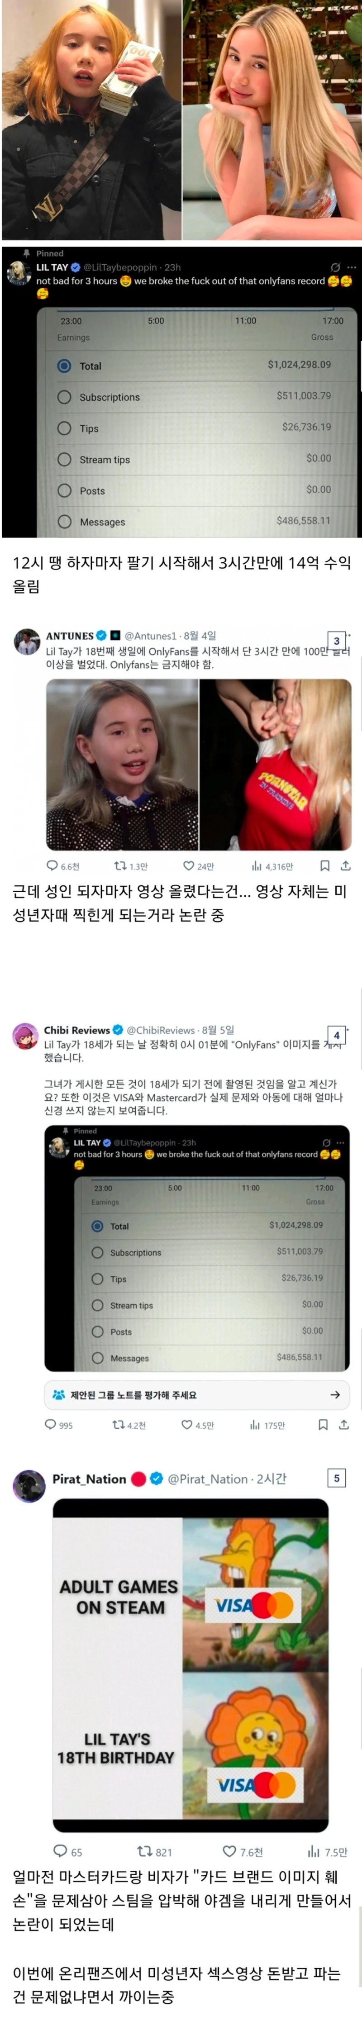
Task: Click the reply icon on ANTUNES tweet
Action: (x=52, y=865)
